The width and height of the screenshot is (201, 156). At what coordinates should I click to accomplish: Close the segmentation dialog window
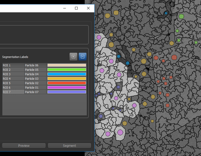coord(88,8)
